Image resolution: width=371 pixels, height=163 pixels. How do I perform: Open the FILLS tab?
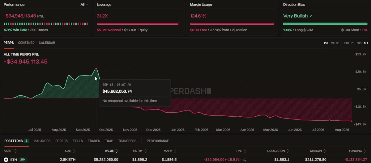(x=78, y=141)
